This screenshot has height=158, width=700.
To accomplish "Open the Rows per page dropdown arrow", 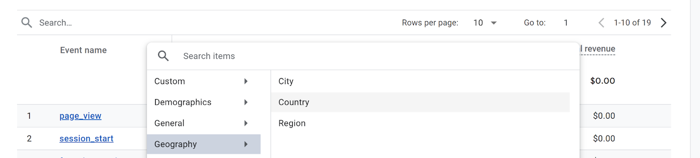I will tap(494, 23).
